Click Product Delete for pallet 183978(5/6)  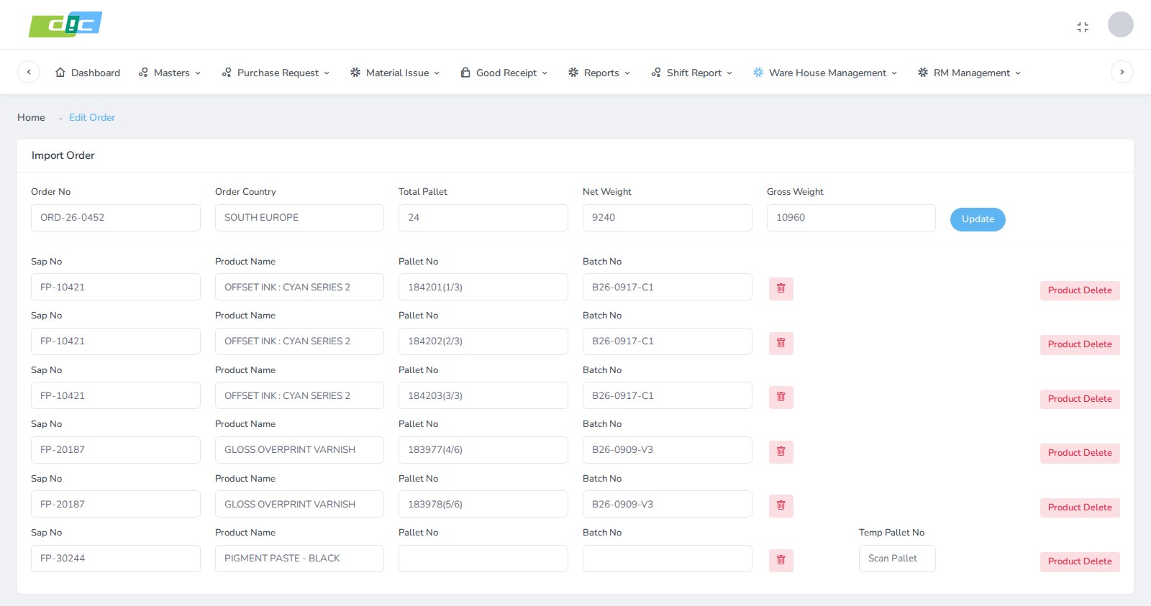1080,508
